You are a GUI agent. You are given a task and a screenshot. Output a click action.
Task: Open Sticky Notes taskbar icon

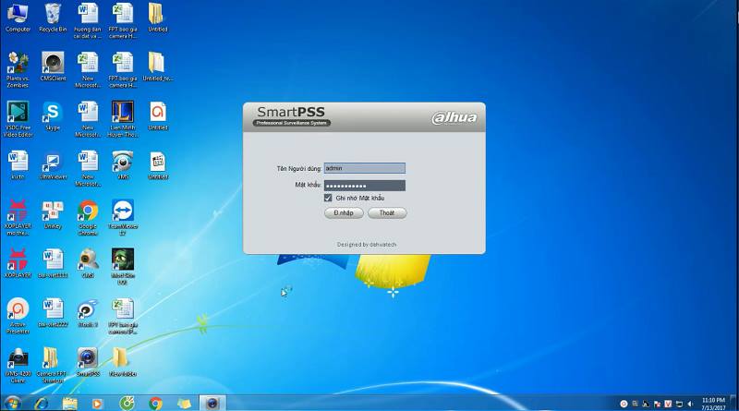[184, 404]
